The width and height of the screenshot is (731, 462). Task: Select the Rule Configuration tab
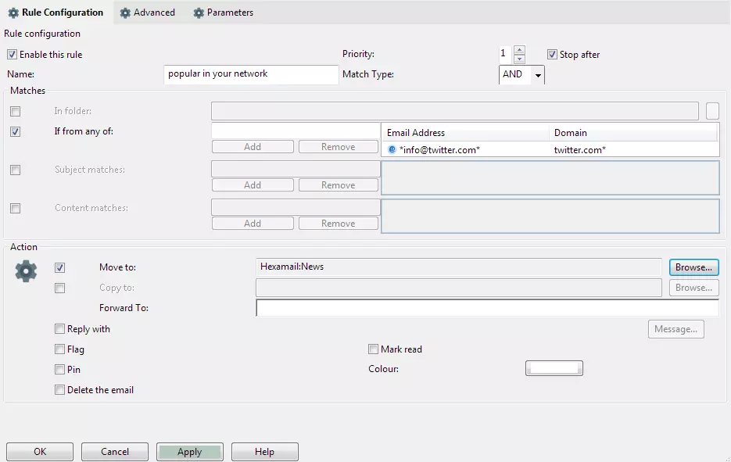pos(56,13)
